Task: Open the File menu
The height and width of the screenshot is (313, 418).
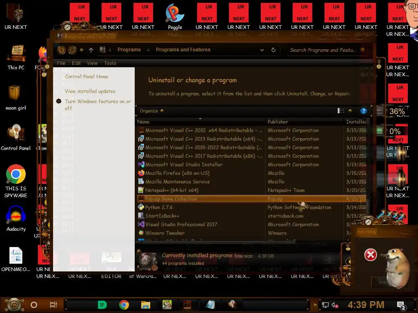Action: click(61, 63)
